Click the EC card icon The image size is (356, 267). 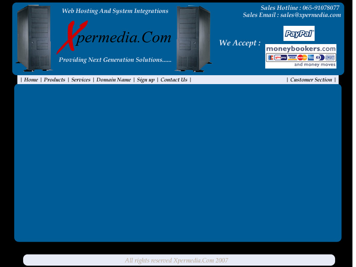point(271,57)
